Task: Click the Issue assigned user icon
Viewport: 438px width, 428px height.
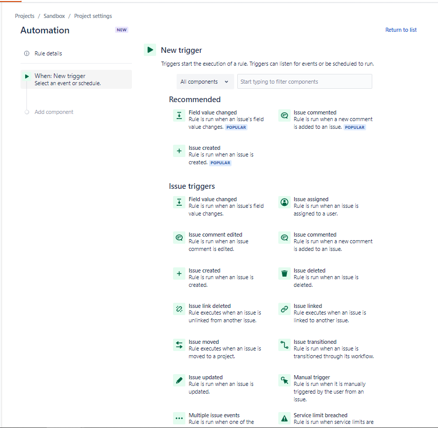Action: 284,202
